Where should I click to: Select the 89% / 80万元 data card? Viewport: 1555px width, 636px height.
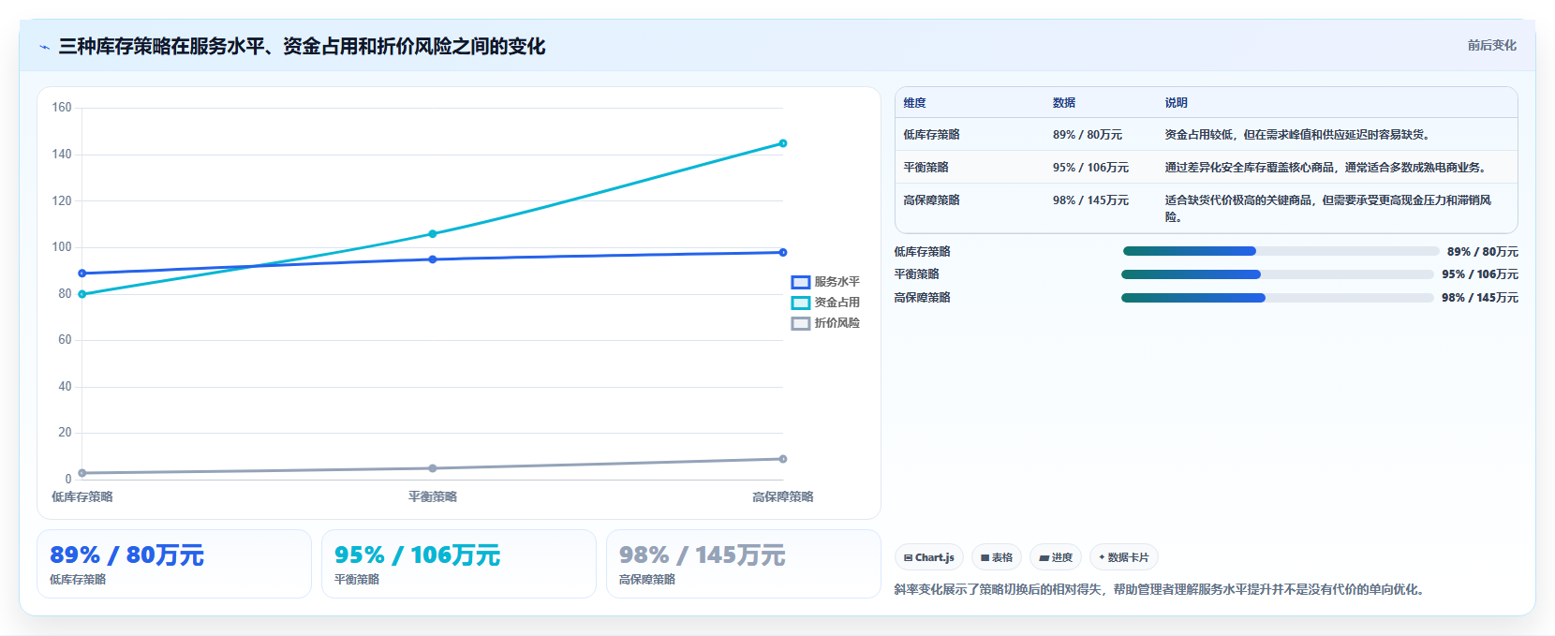click(x=174, y=564)
